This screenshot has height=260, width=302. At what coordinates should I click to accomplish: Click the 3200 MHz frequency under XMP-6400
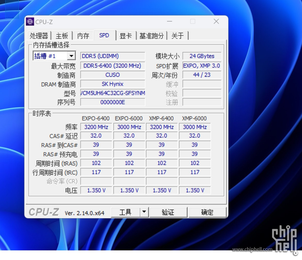click(162, 127)
